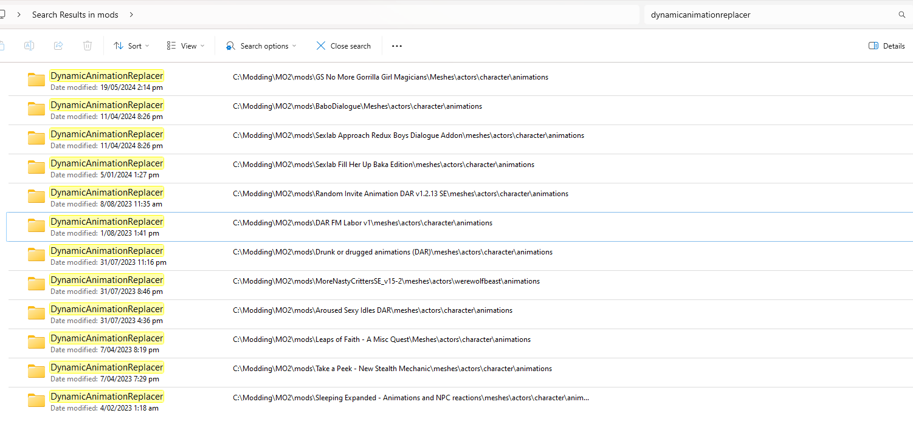
Task: Select folder icon for Aroused Sexy Idles row
Action: tap(36, 313)
